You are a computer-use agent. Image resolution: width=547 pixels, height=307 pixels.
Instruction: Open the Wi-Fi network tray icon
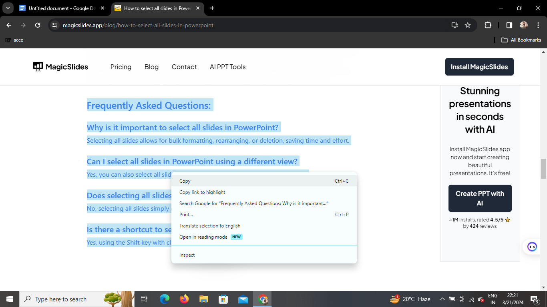472,299
